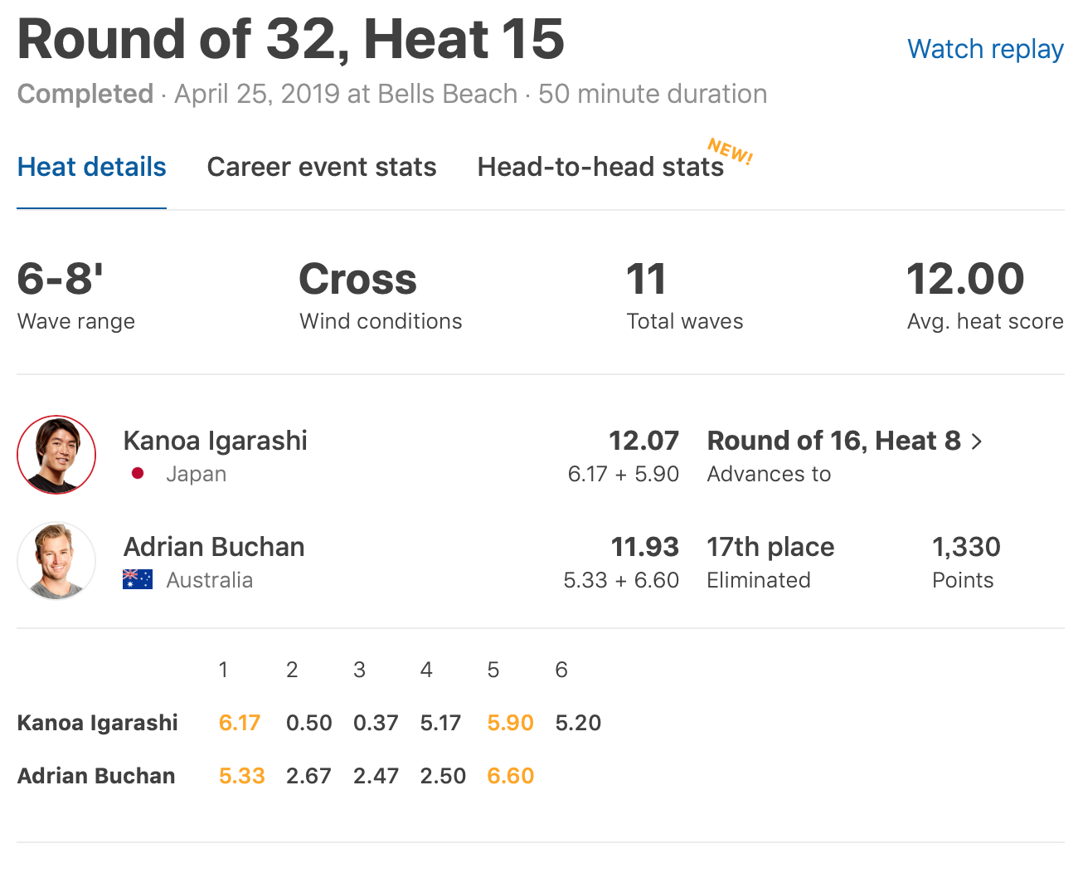Open the Head-to-head stats tab
Image resolution: width=1083 pixels, height=873 pixels.
click(x=600, y=167)
